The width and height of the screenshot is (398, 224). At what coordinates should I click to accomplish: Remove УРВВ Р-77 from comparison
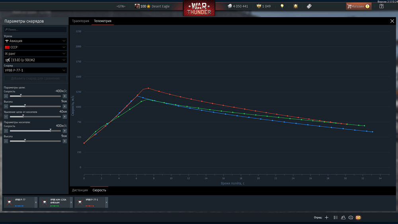[x=36, y=202]
